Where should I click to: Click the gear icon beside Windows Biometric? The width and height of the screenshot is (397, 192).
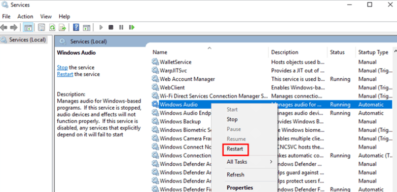pyautogui.click(x=155, y=130)
